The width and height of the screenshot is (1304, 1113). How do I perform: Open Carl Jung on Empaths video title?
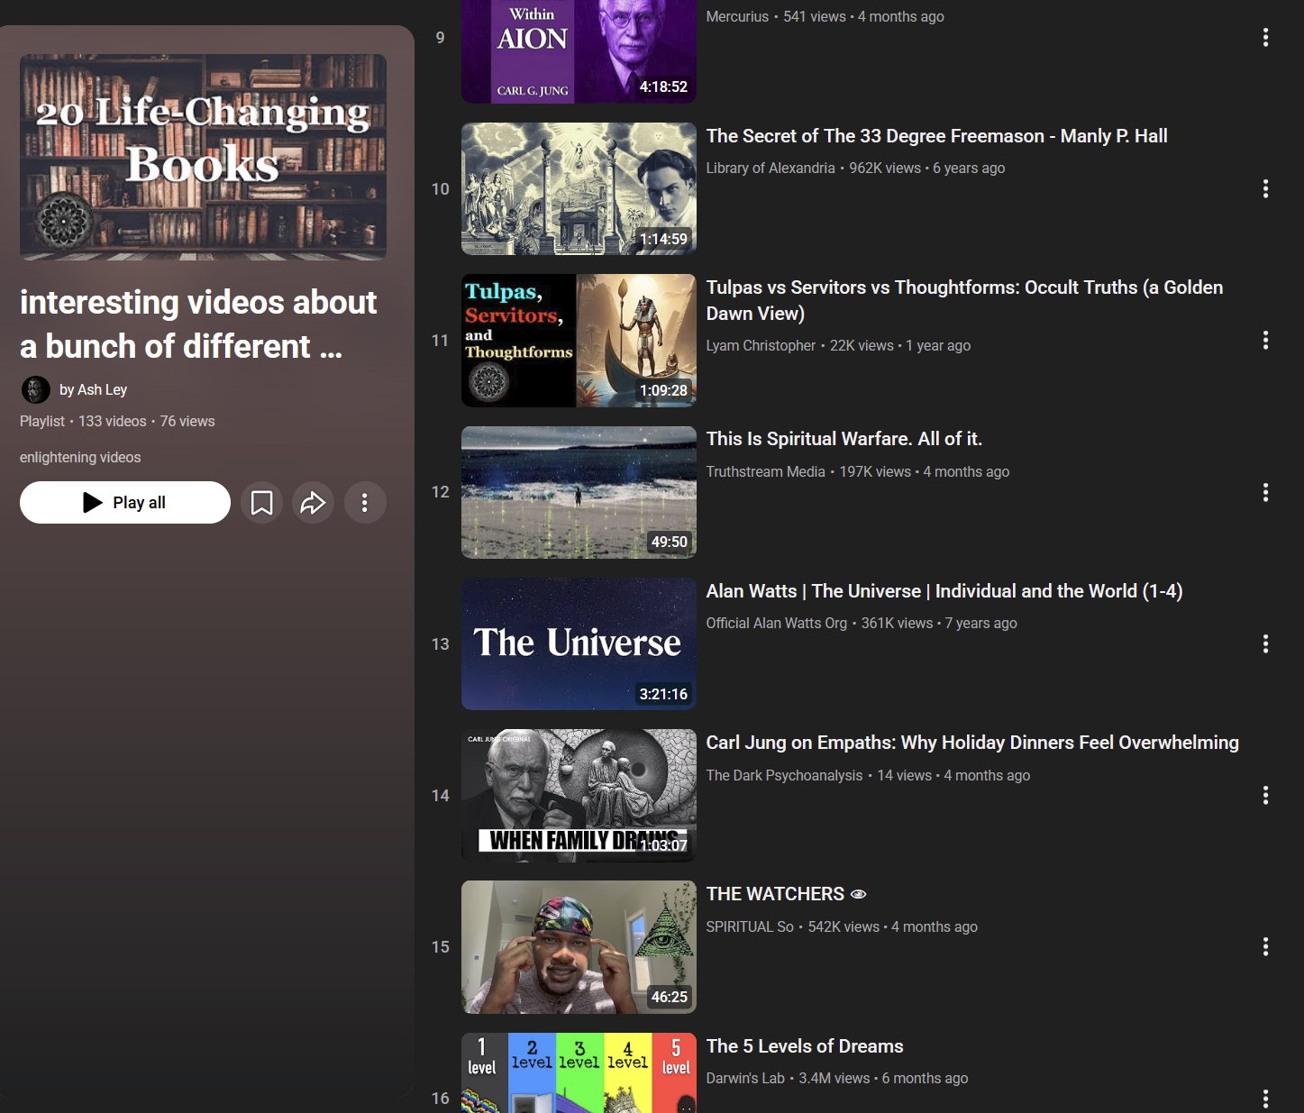tap(972, 743)
